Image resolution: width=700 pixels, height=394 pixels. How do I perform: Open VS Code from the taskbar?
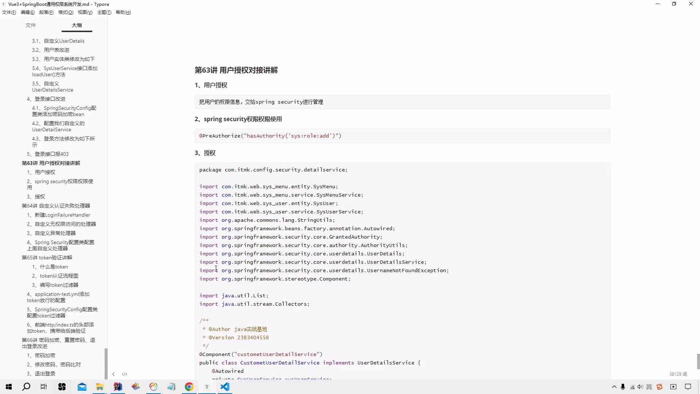click(225, 387)
